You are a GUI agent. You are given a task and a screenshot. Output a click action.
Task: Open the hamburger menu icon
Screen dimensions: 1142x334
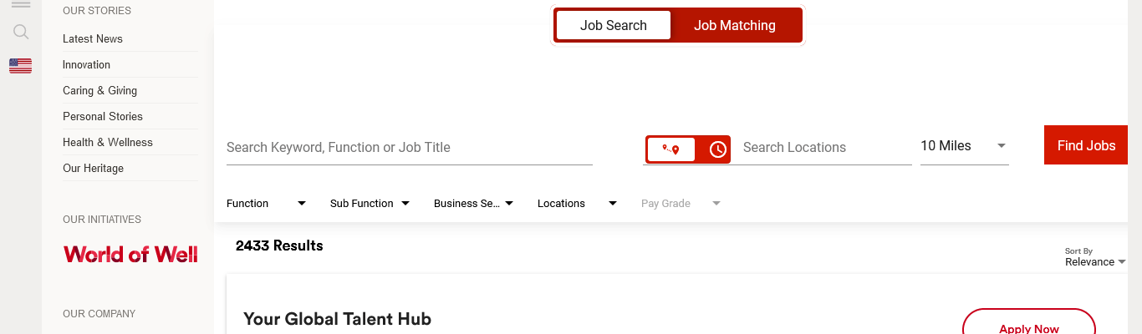tap(21, 5)
